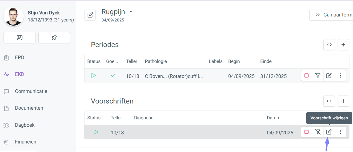Open more options for the voorschrift row
353x152 pixels.
click(340, 132)
